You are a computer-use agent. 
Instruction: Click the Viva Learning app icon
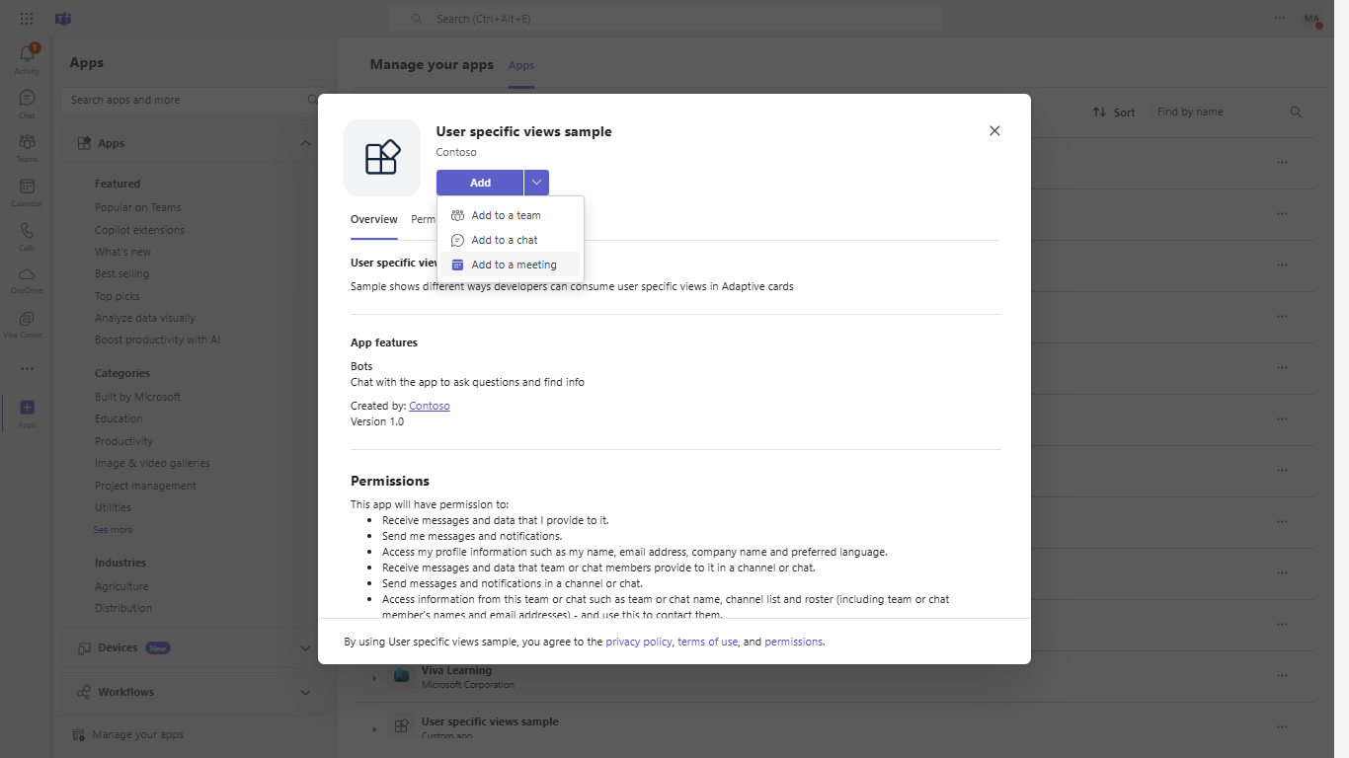[x=401, y=675]
